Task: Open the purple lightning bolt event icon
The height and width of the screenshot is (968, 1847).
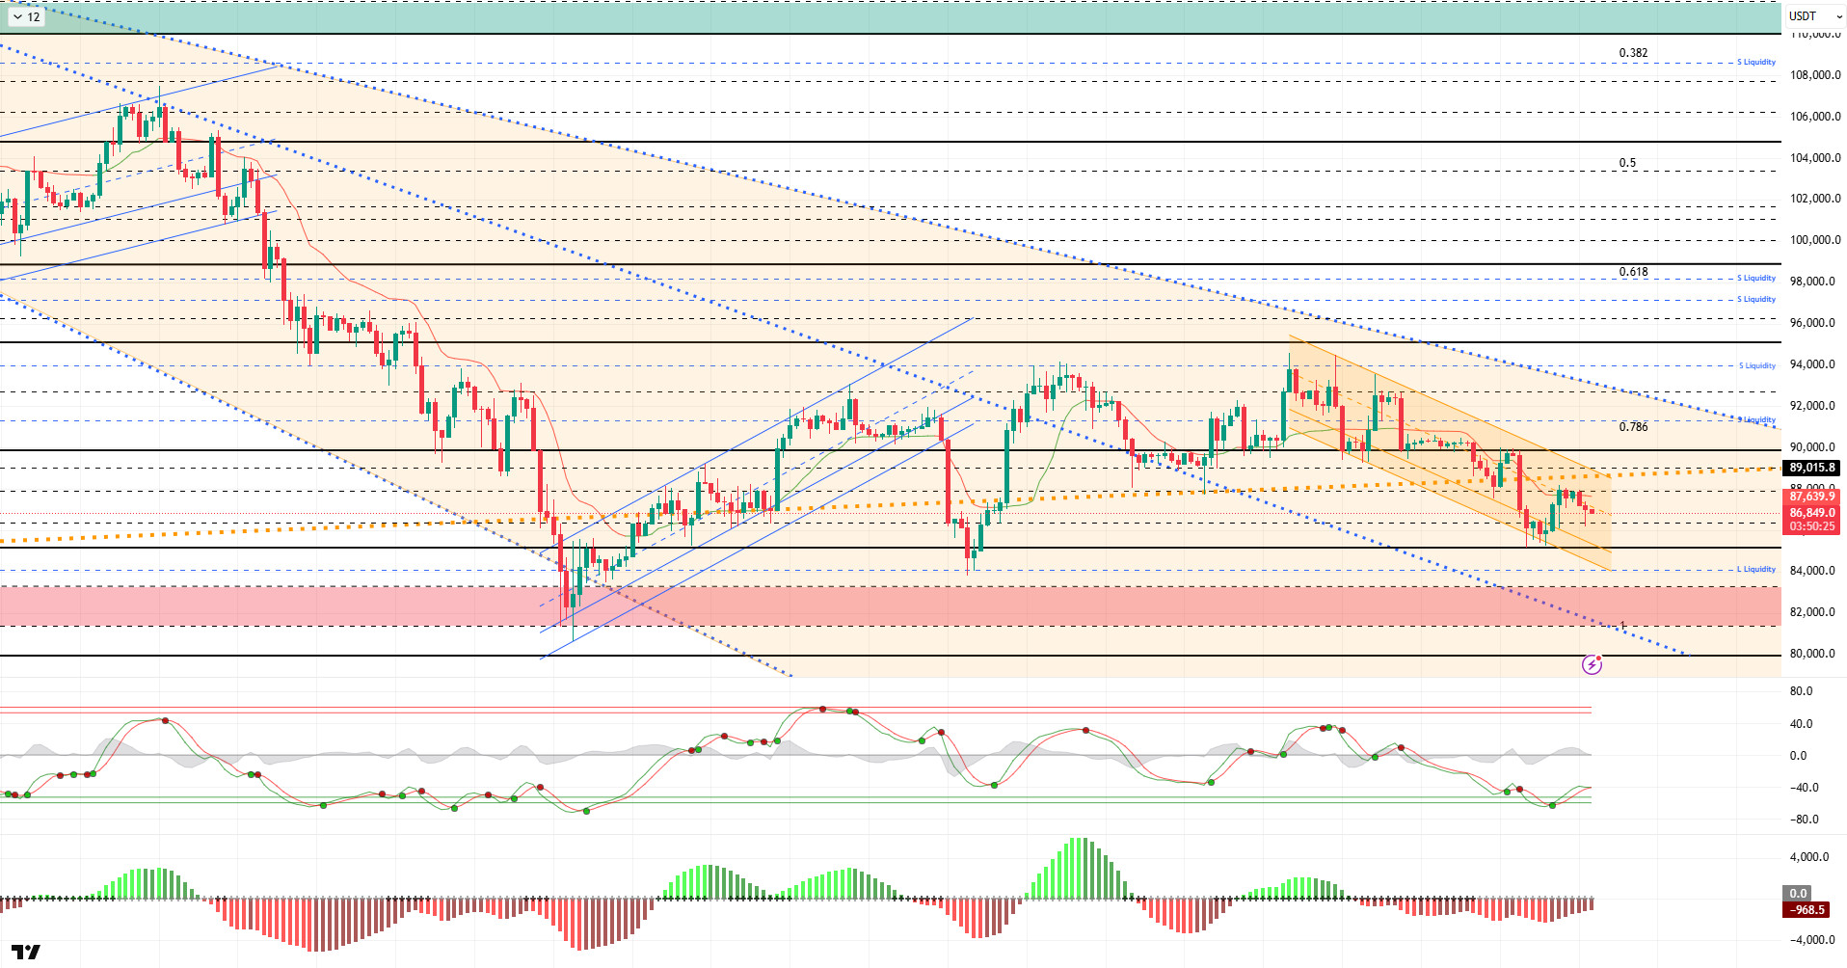Action: (x=1592, y=664)
